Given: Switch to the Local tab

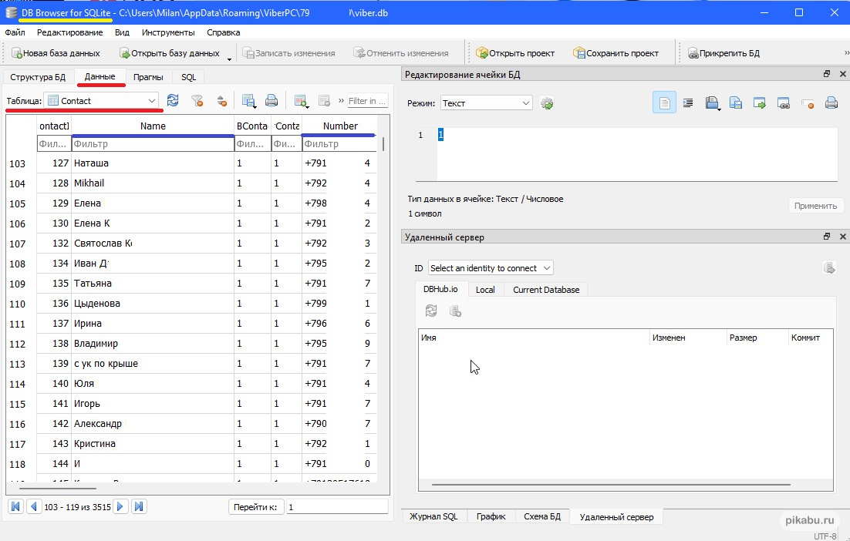Looking at the screenshot, I should 485,290.
